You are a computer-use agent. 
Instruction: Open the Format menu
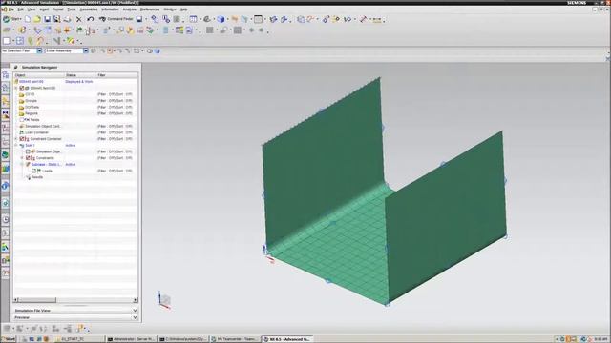tap(57, 9)
